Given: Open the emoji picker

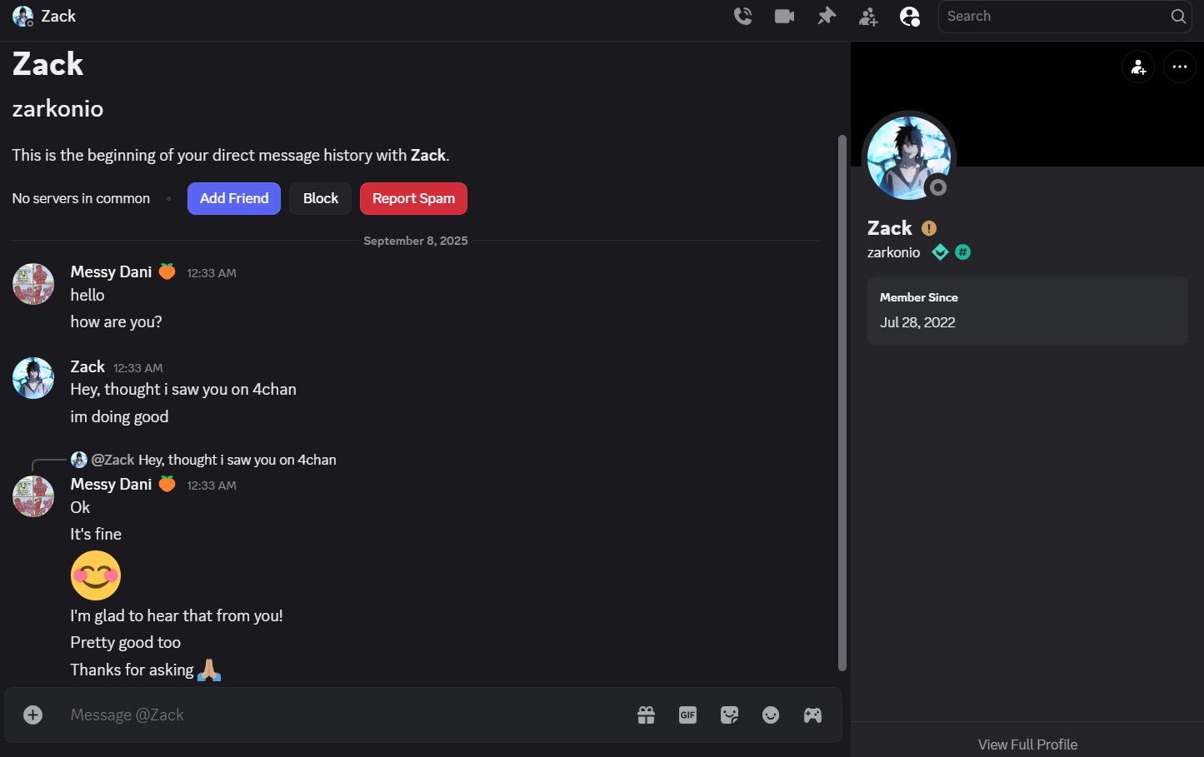Looking at the screenshot, I should (771, 715).
